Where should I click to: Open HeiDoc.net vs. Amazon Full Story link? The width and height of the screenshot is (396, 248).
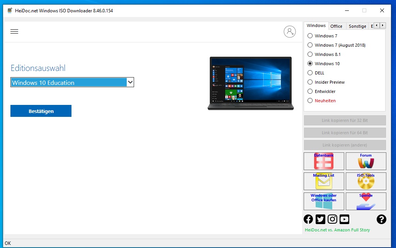point(337,230)
